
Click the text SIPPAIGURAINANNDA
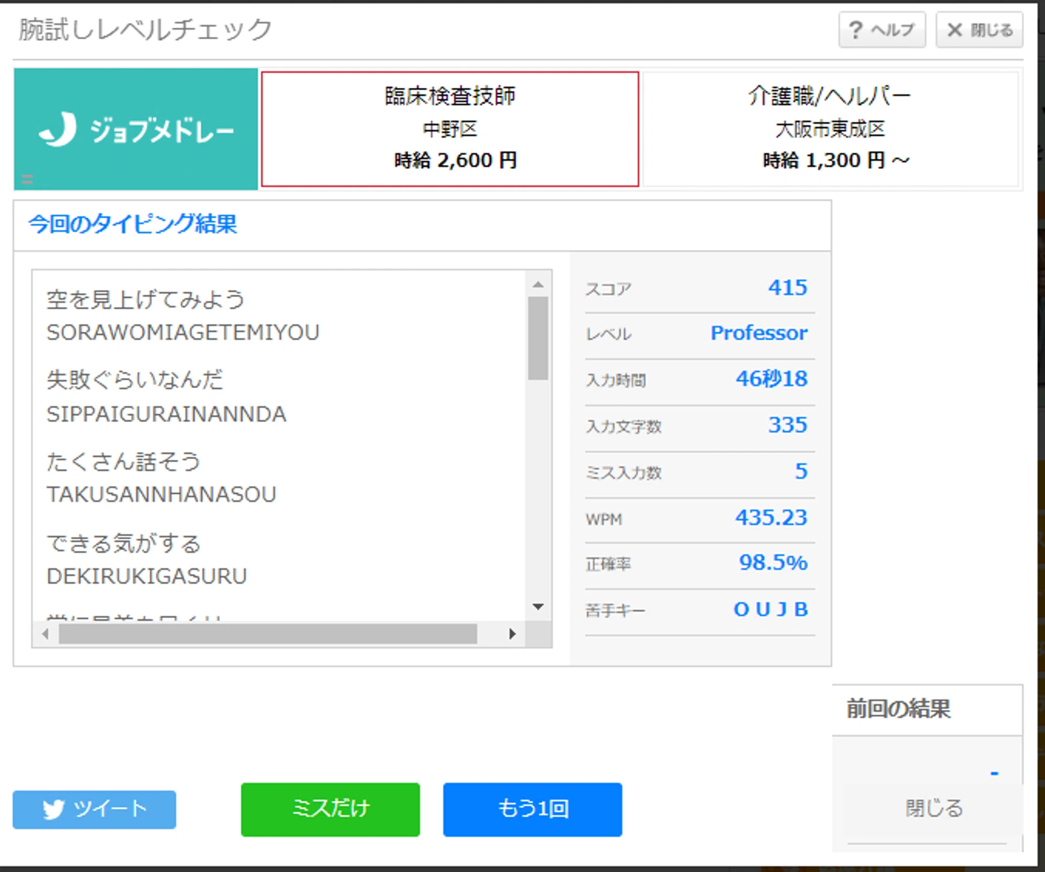point(167,414)
